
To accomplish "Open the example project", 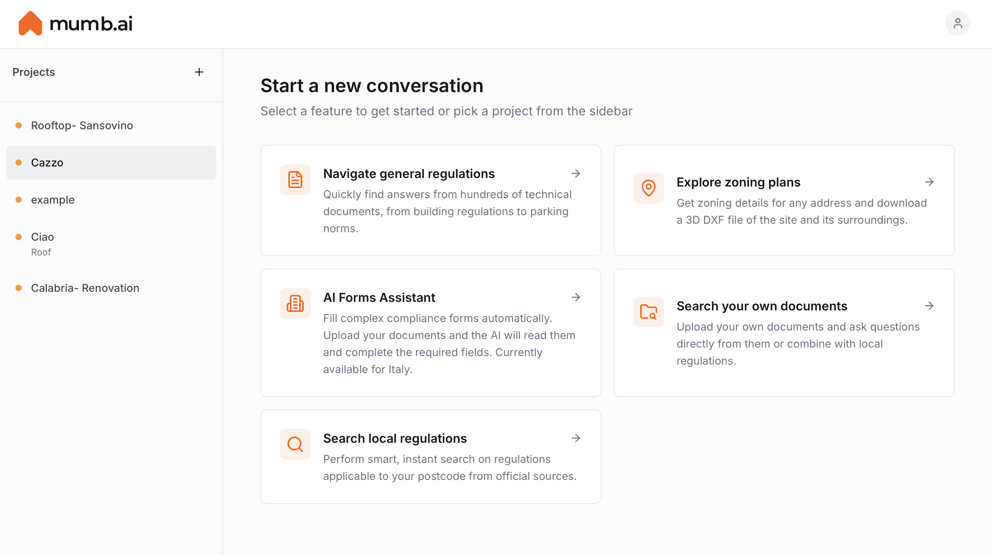I will (53, 200).
